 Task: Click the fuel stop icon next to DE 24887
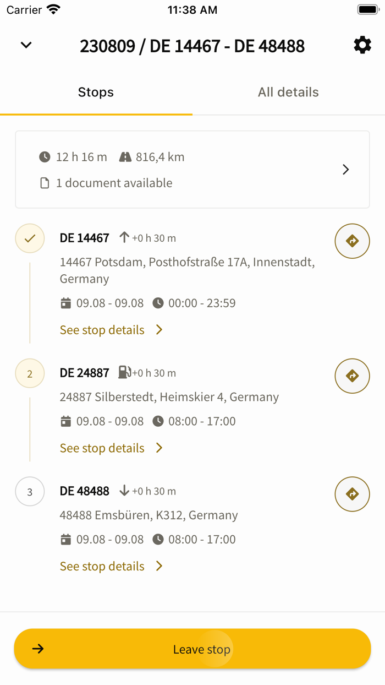tap(122, 373)
